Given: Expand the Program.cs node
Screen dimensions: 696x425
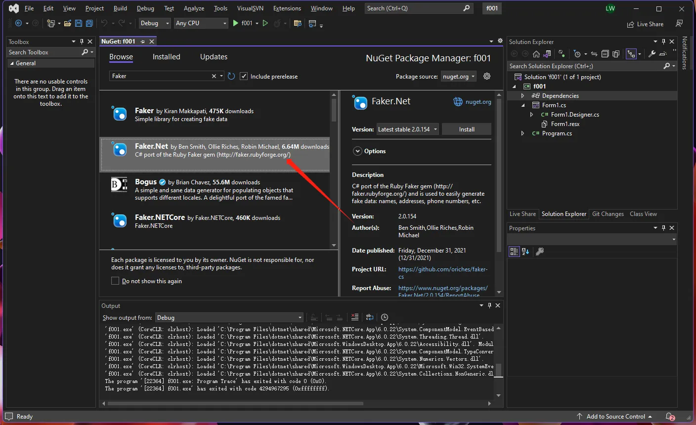Looking at the screenshot, I should tap(522, 133).
